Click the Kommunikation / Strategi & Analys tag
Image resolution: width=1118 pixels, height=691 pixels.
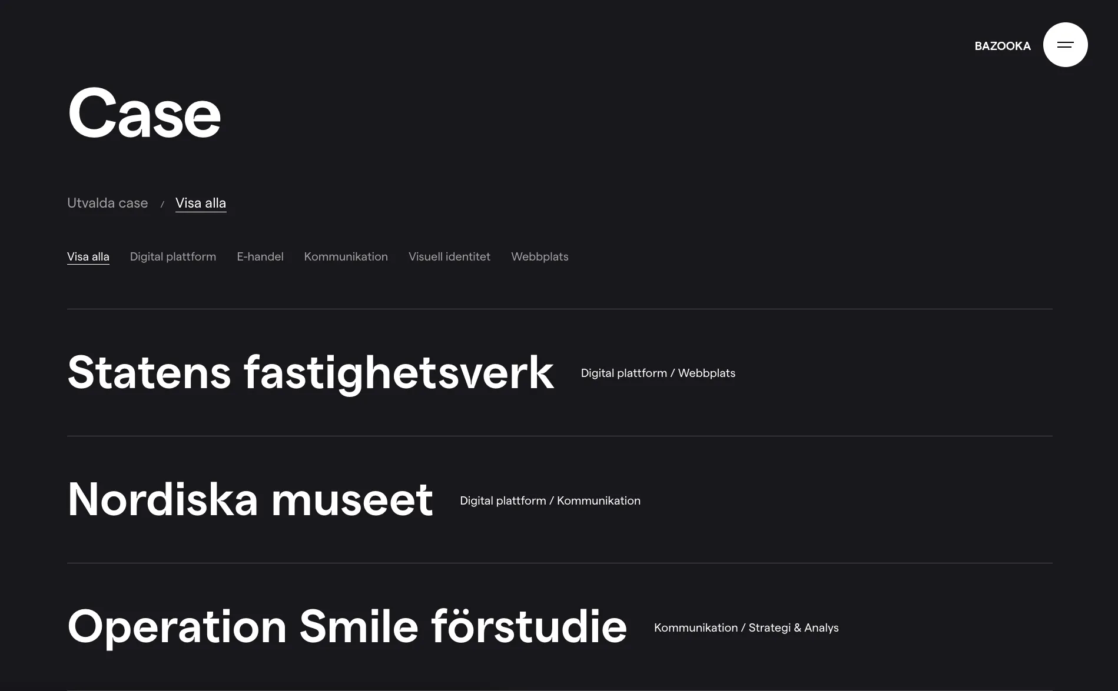coord(746,627)
